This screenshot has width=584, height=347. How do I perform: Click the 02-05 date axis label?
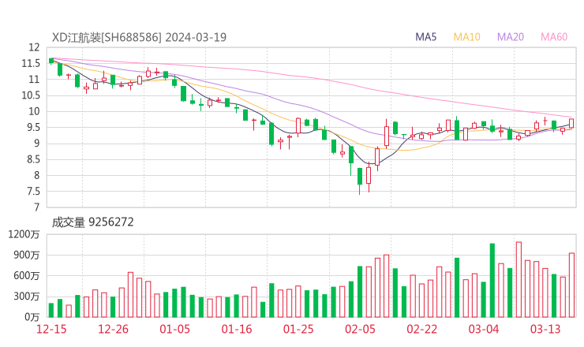tap(360, 329)
